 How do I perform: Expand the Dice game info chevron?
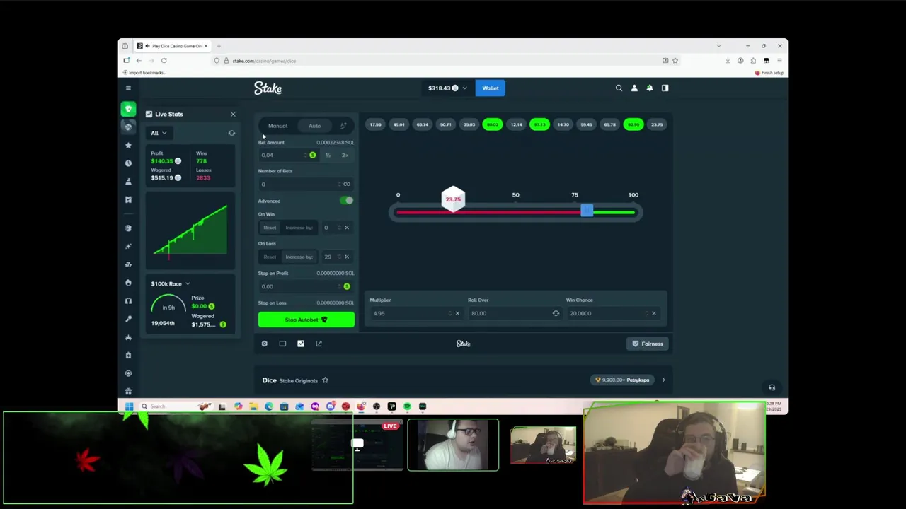pos(663,380)
